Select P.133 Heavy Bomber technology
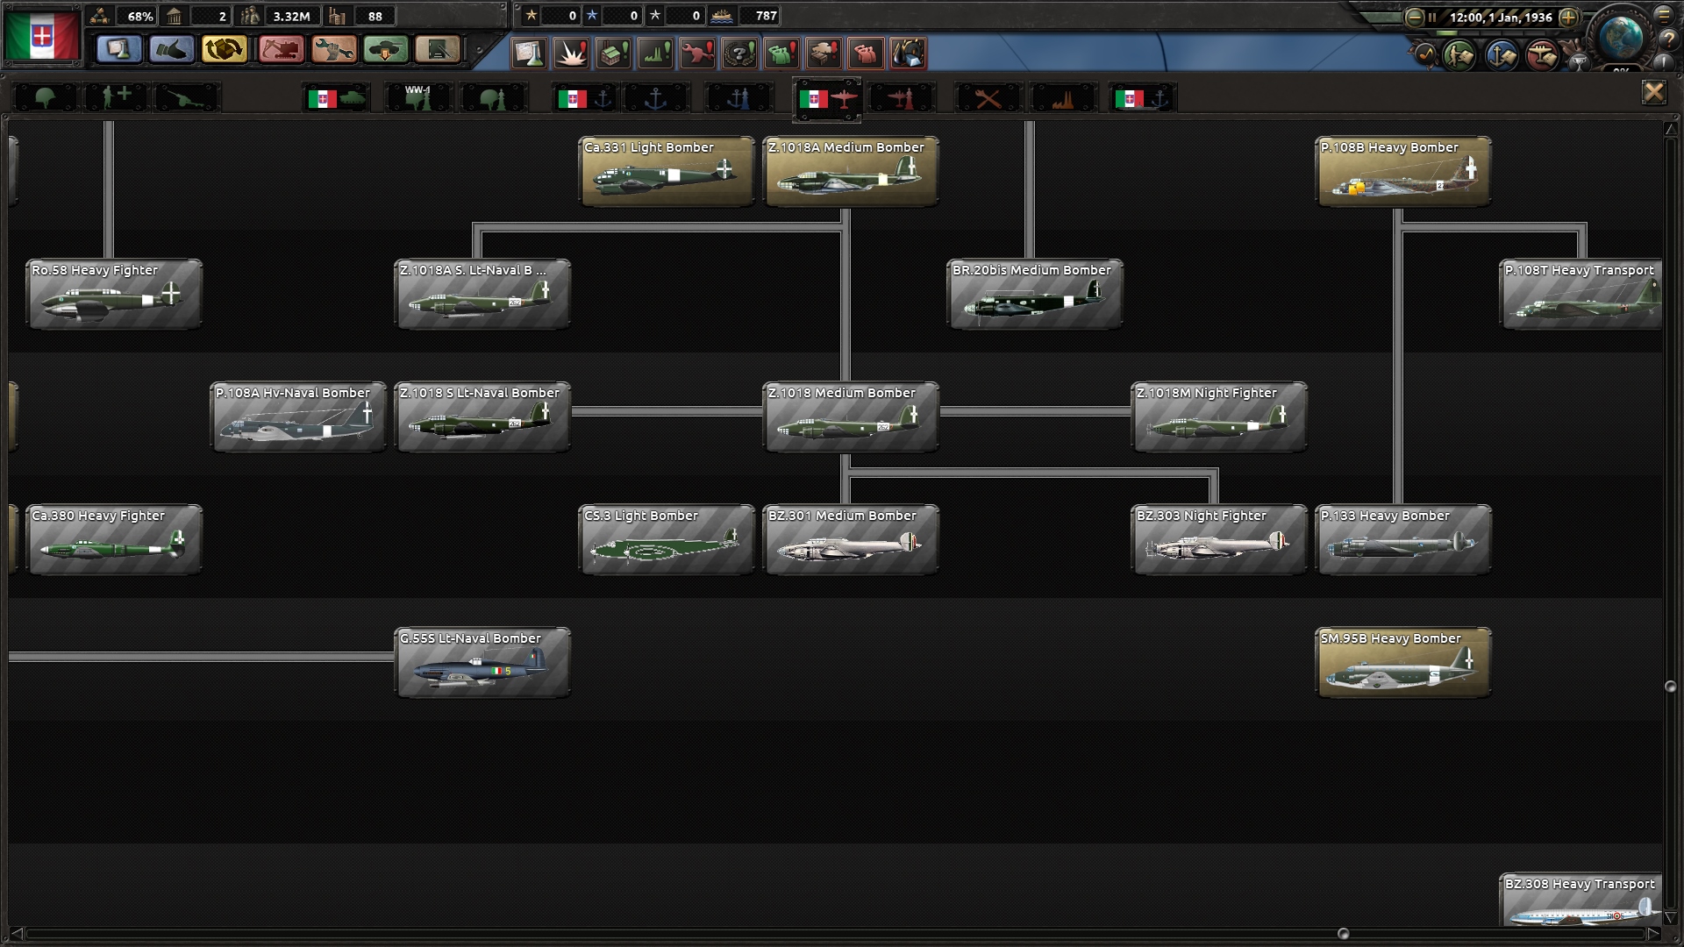The height and width of the screenshot is (947, 1684). tap(1403, 539)
